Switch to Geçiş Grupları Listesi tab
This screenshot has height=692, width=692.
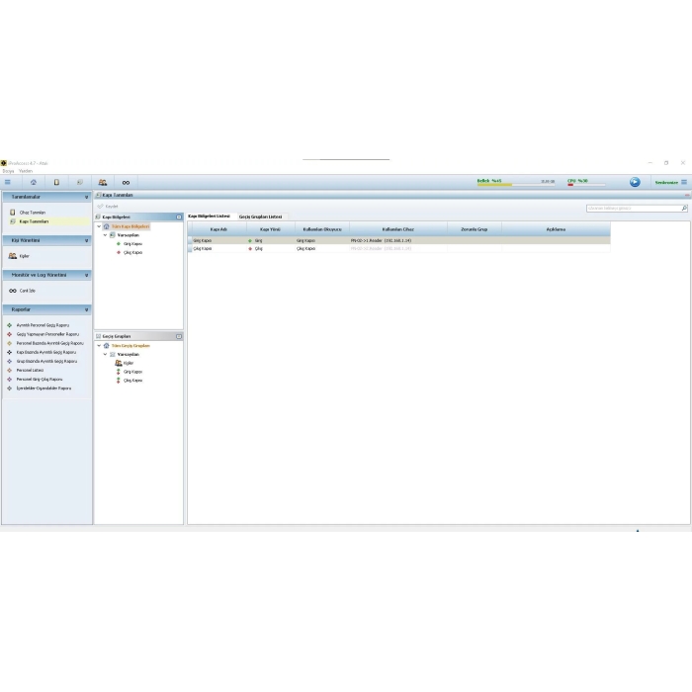point(260,216)
